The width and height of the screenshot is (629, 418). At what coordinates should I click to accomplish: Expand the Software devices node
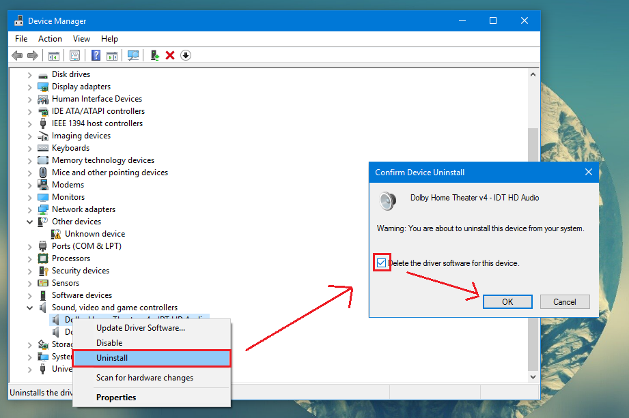click(29, 297)
